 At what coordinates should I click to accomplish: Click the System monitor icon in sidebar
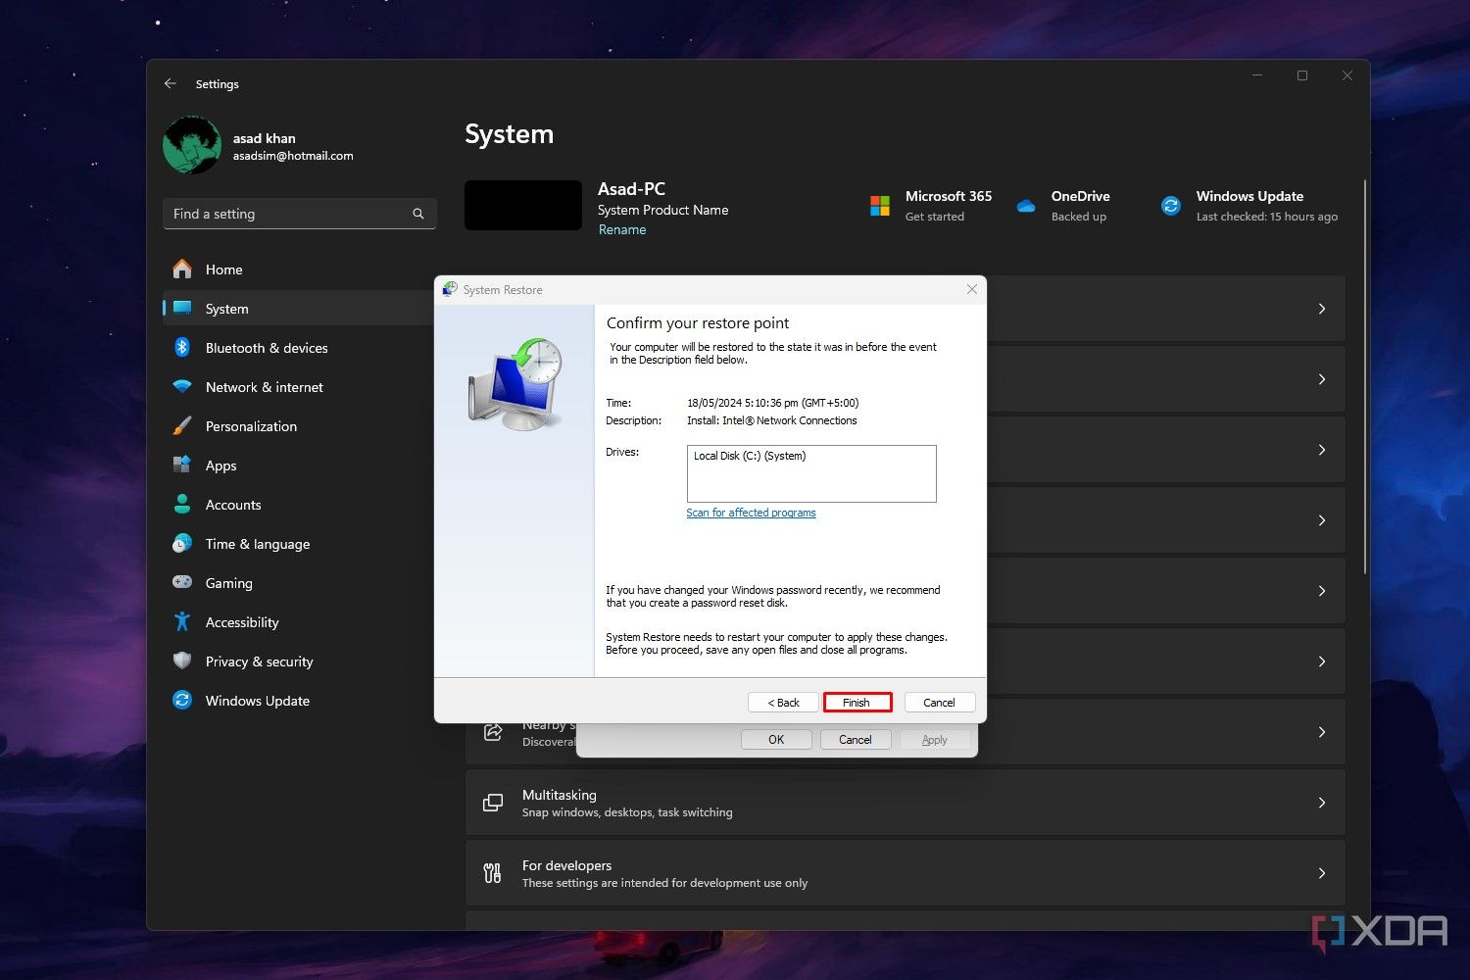[x=182, y=308]
